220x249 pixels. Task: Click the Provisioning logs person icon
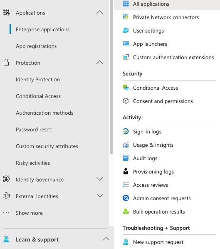(126, 171)
